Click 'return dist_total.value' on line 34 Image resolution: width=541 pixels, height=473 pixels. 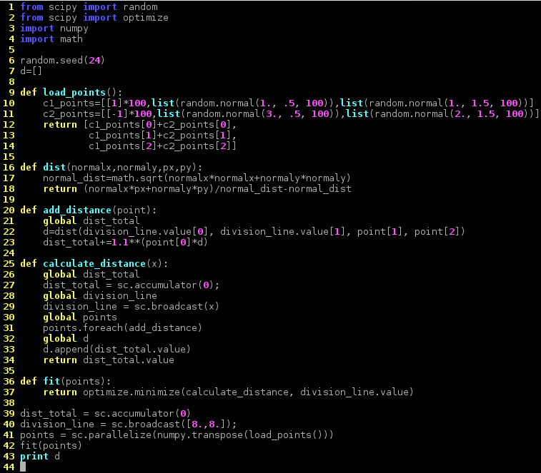(x=109, y=360)
